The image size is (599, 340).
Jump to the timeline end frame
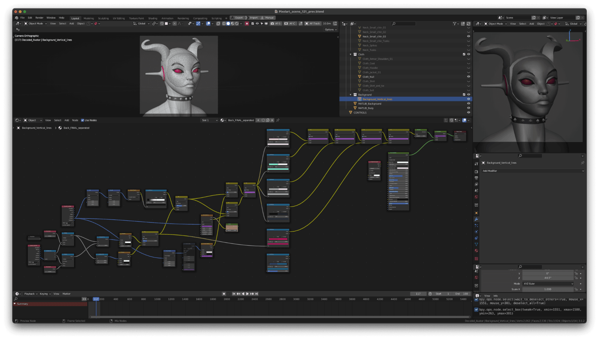tap(257, 294)
